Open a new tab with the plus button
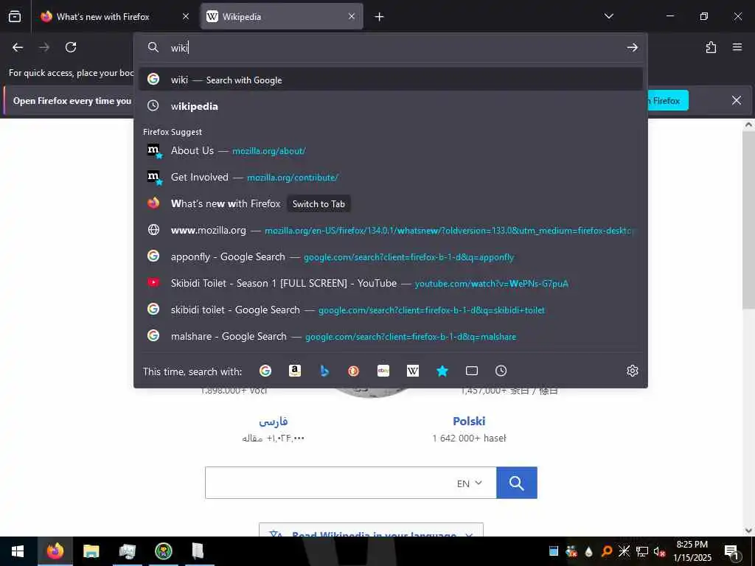The width and height of the screenshot is (755, 566). (380, 17)
